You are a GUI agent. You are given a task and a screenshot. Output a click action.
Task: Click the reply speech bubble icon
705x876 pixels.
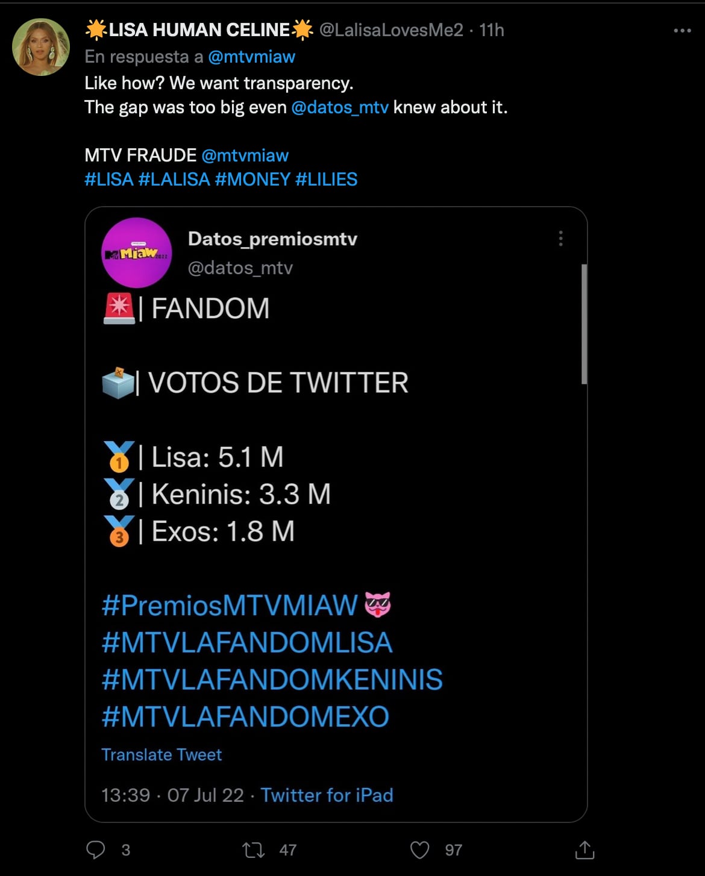point(96,849)
